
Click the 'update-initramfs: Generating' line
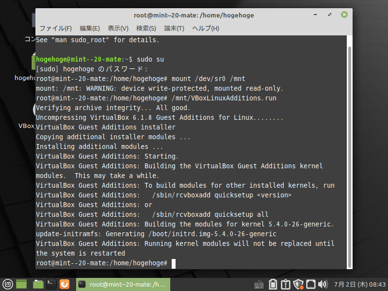(156, 234)
